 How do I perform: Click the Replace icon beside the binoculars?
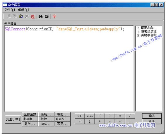(x=47, y=16)
